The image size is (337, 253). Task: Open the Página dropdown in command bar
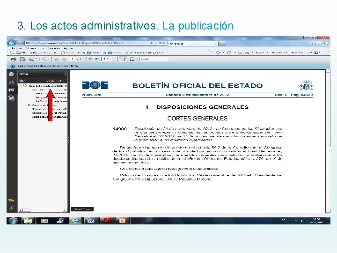tap(262, 52)
